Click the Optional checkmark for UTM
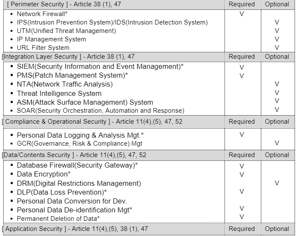The width and height of the screenshot is (297, 236). tap(277, 31)
